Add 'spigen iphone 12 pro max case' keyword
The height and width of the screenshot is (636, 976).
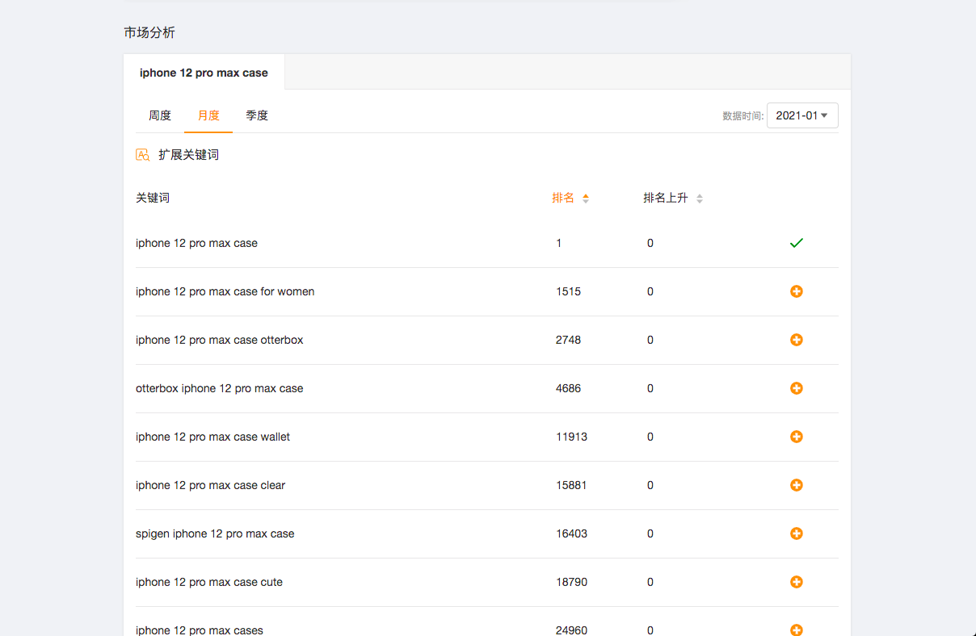pos(796,533)
